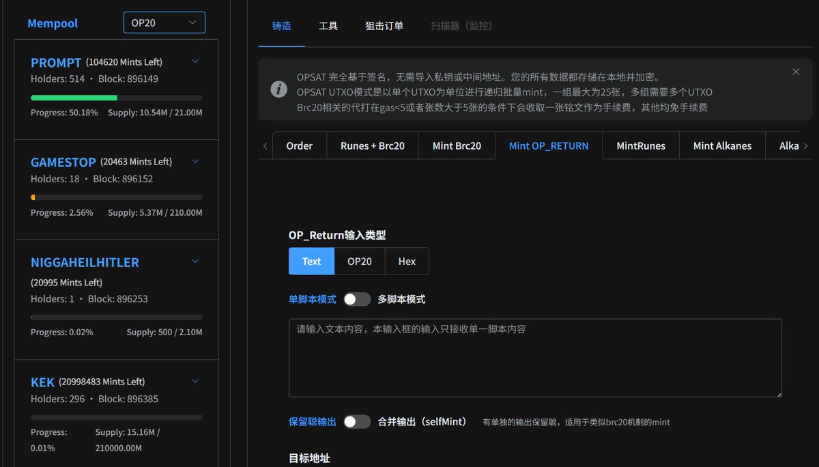
Task: Click the Mempool heading
Action: (53, 23)
